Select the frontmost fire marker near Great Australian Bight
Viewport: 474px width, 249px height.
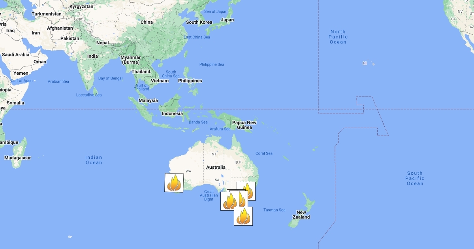230,201
